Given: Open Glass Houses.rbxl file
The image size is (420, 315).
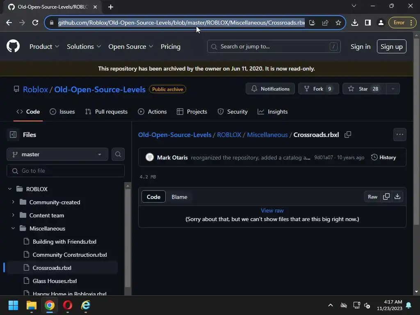Looking at the screenshot, I should click(x=55, y=281).
